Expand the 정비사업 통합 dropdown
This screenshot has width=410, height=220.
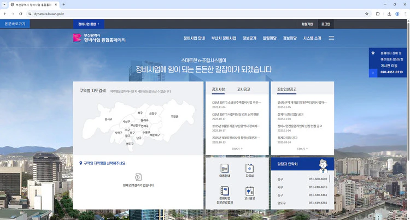tap(89, 24)
